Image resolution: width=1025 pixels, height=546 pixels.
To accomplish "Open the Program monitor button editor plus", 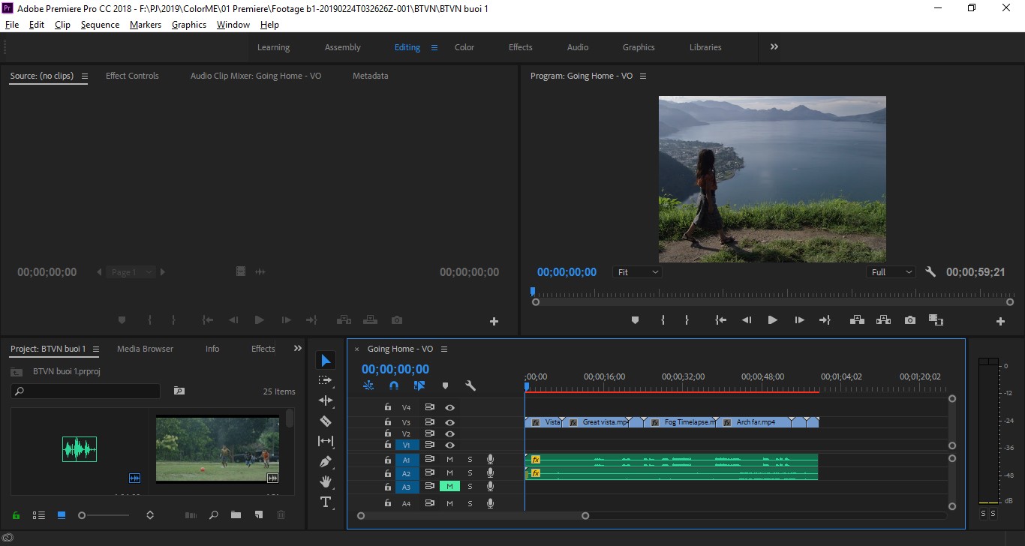I will tap(1000, 321).
